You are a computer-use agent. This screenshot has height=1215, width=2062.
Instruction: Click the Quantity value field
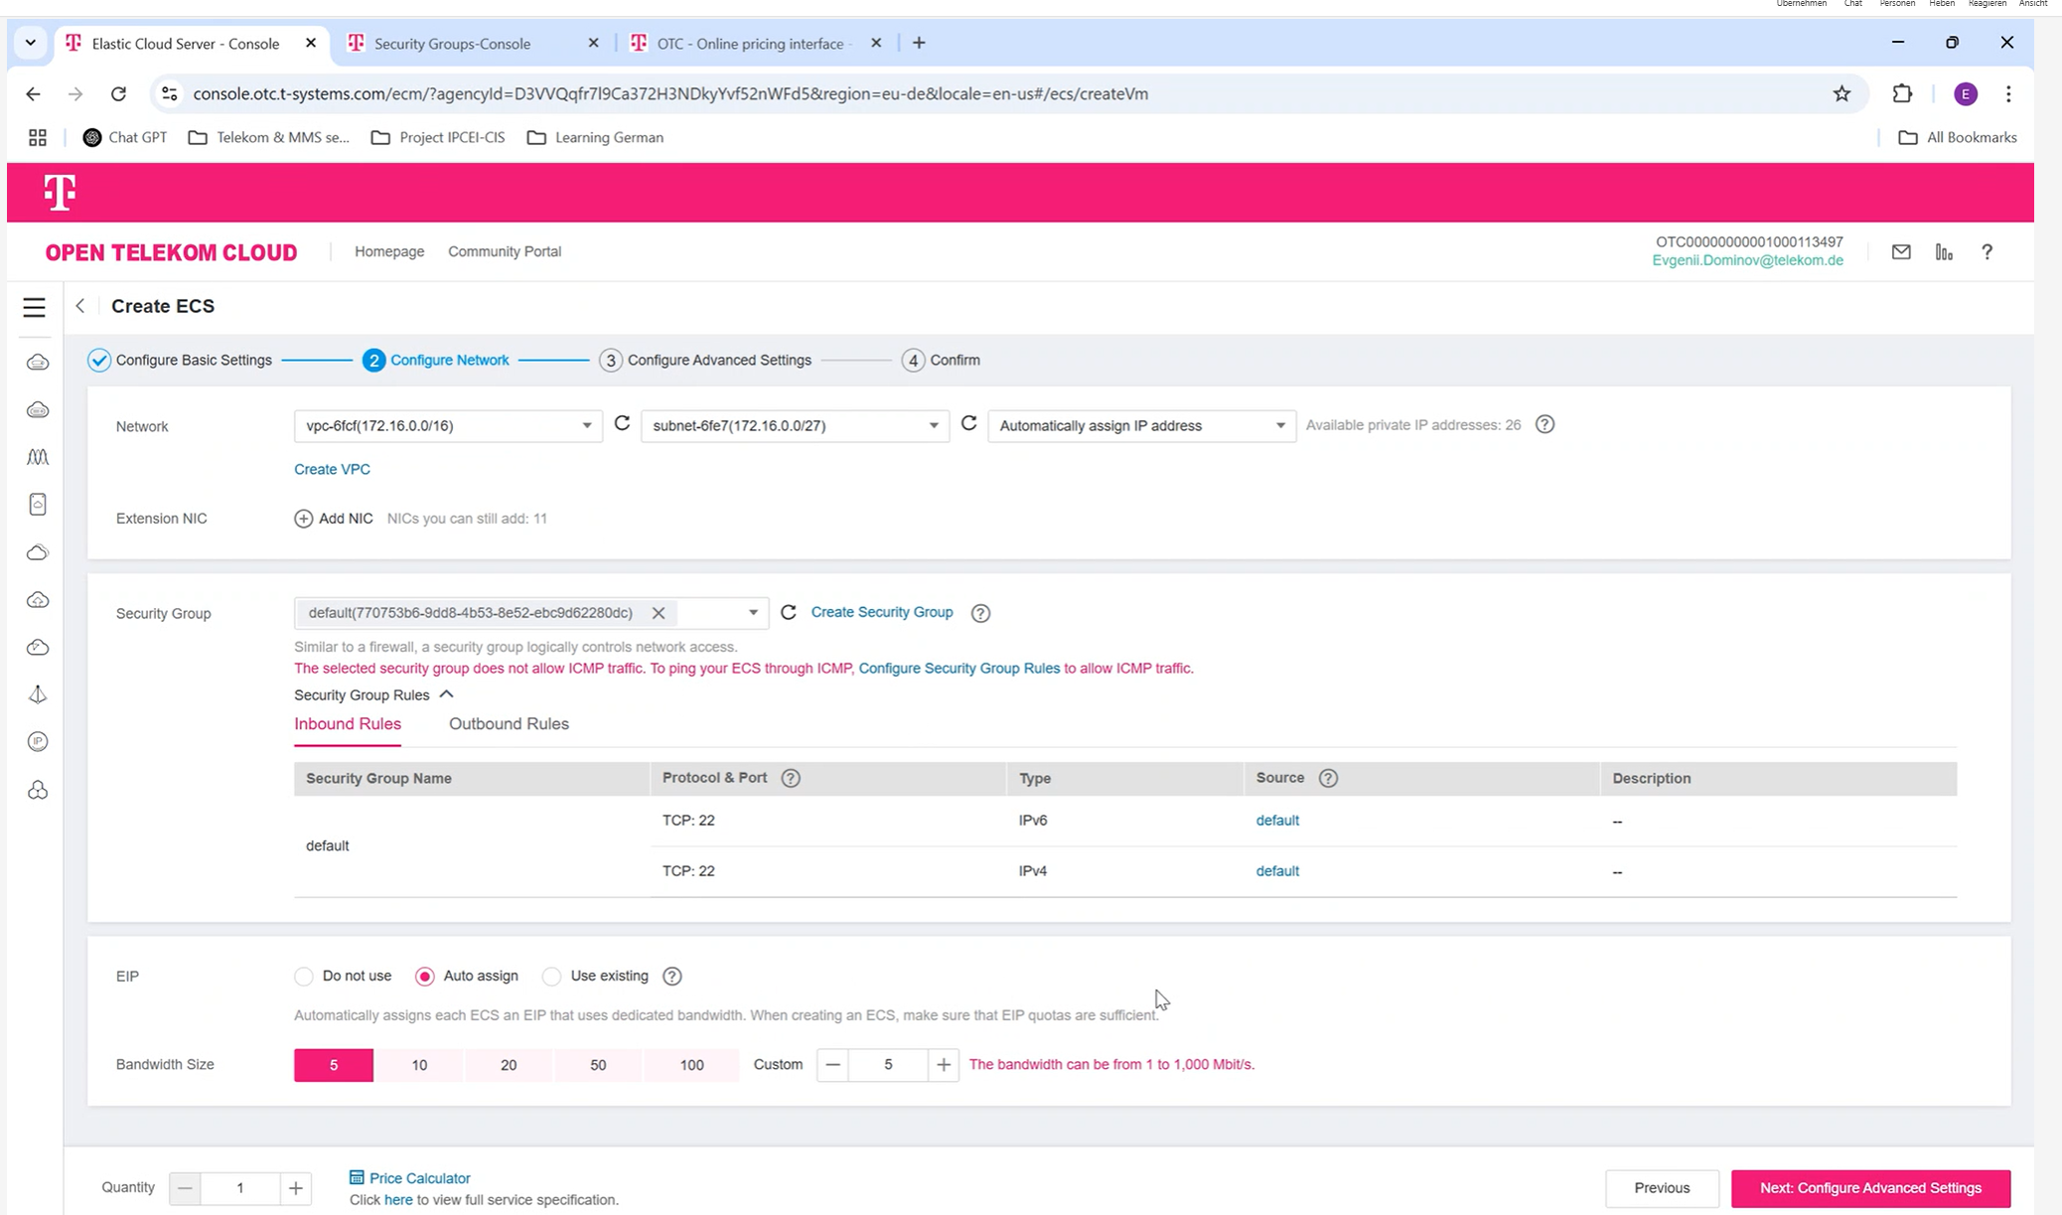(240, 1188)
